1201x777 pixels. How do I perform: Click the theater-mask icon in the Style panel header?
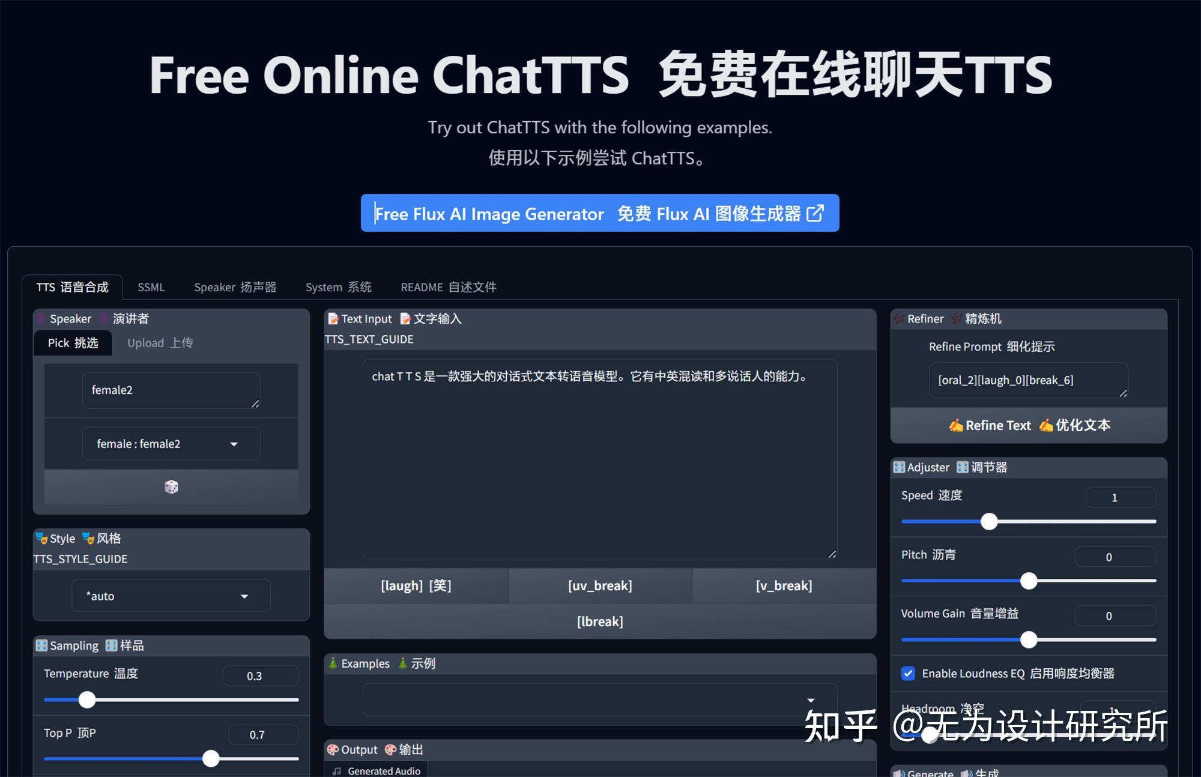tap(41, 538)
